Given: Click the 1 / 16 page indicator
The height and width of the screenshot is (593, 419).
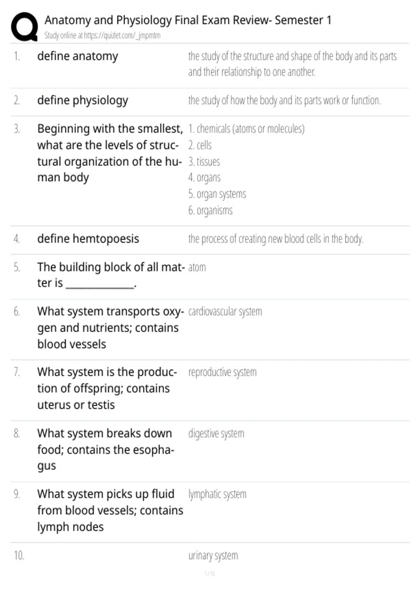Looking at the screenshot, I should 209,574.
